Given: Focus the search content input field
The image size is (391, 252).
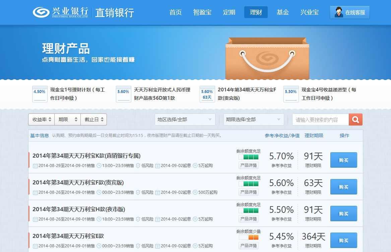Looking at the screenshot, I should pos(320,120).
